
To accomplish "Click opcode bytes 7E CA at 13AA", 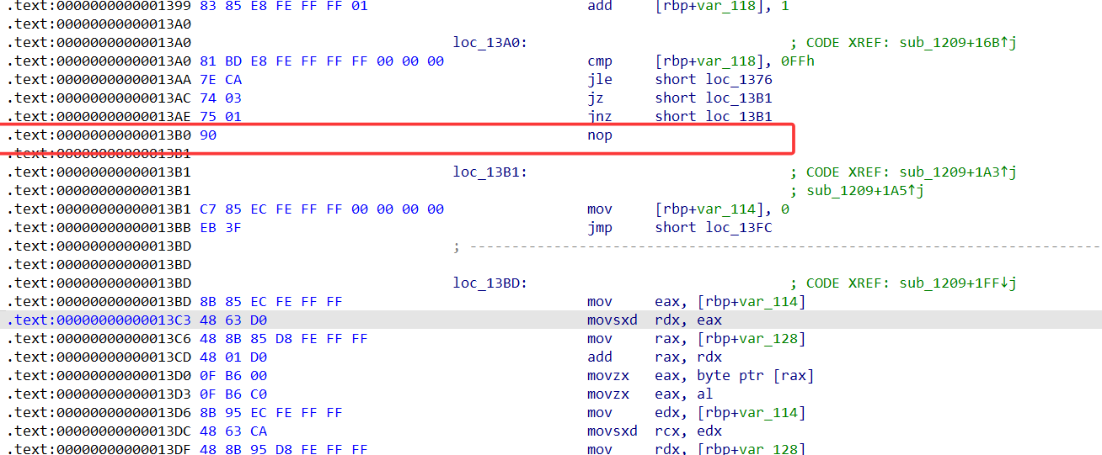I will [221, 79].
